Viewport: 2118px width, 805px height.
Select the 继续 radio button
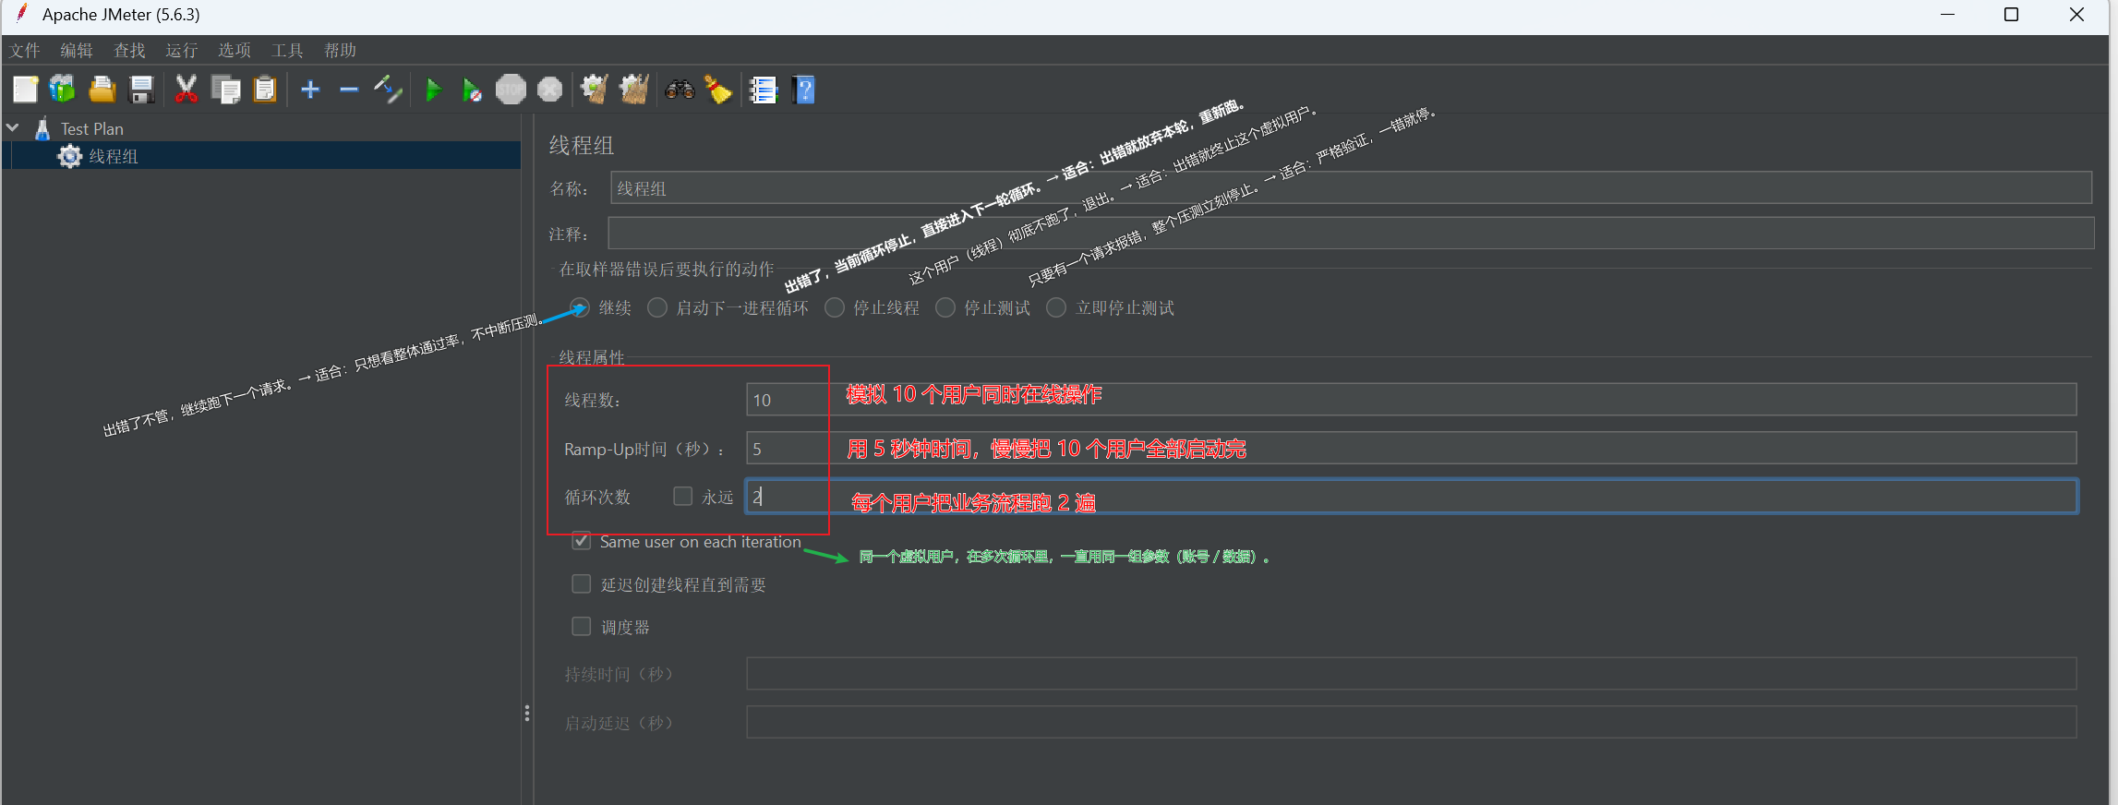click(x=580, y=307)
